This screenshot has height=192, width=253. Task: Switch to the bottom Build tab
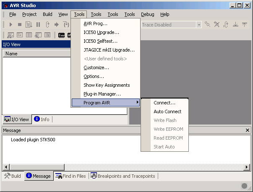pos(13,176)
